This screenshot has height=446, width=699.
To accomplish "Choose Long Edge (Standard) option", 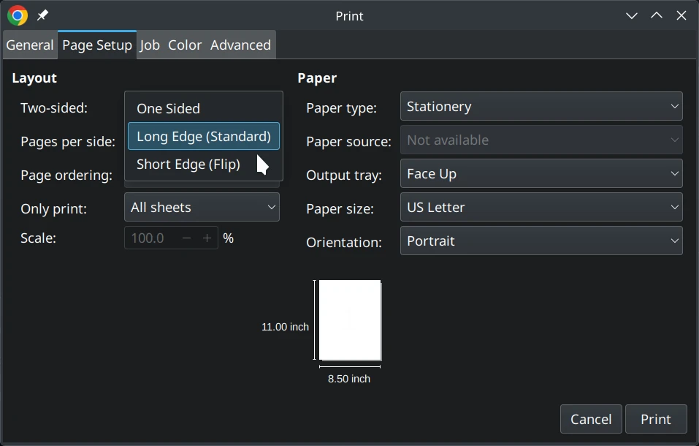I will click(203, 136).
